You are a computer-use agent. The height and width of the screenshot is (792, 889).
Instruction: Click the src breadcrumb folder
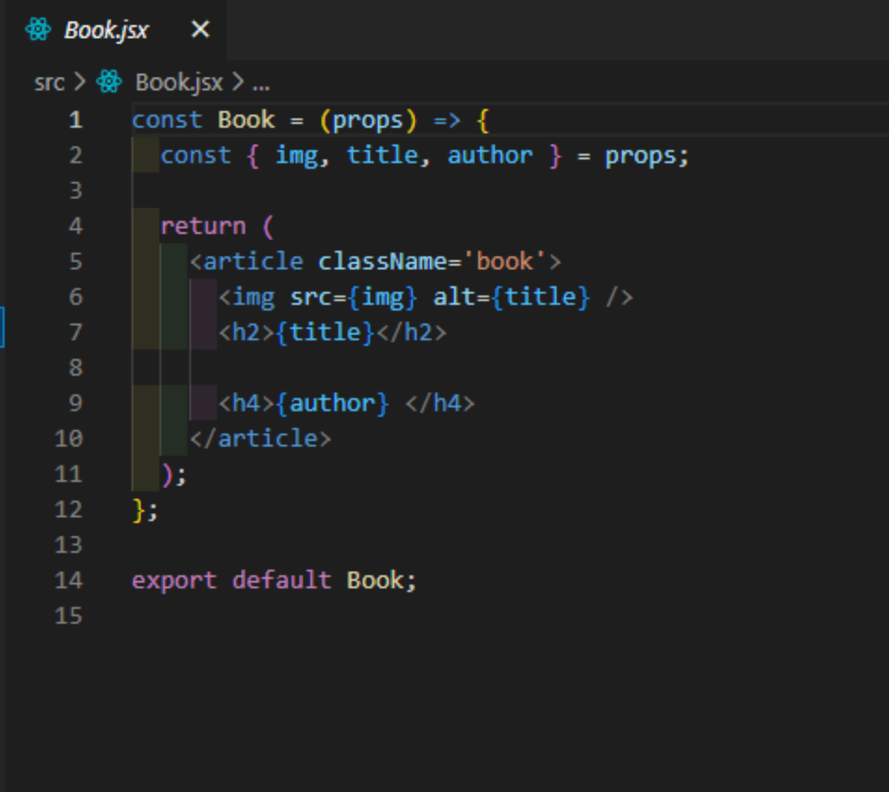click(49, 83)
